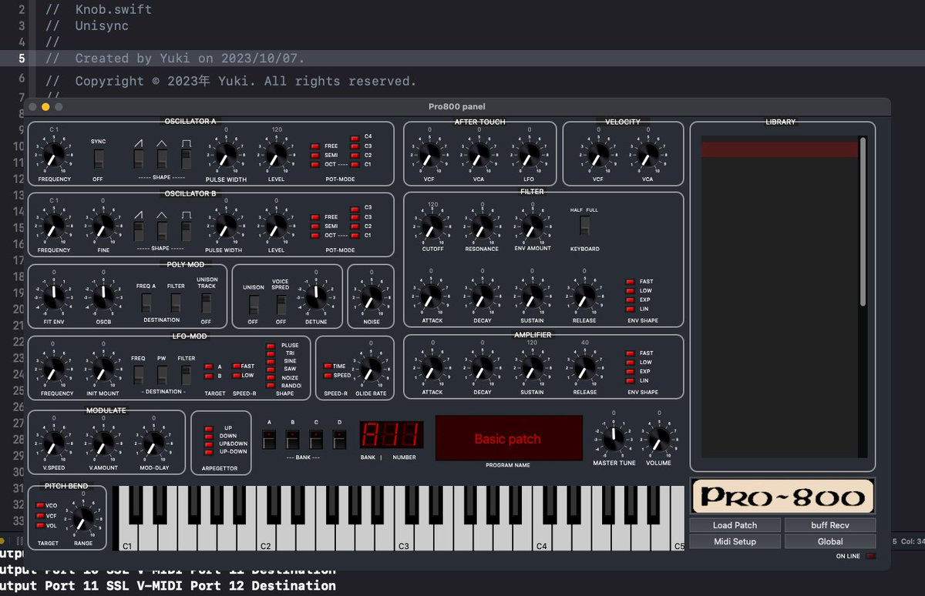Toggle Oscillator B sawtooth shape switch
Image resolution: width=925 pixels, height=596 pixels.
point(139,230)
